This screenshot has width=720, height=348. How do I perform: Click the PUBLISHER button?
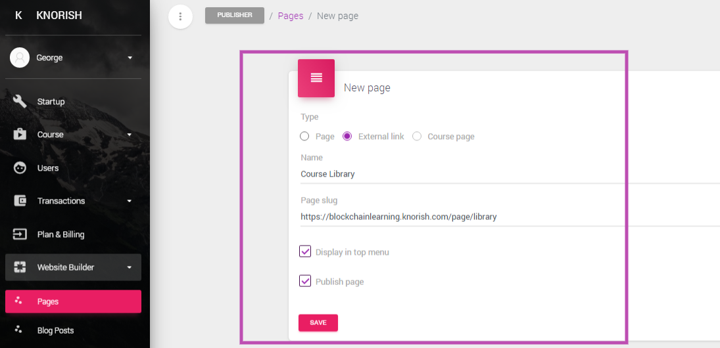coord(235,15)
